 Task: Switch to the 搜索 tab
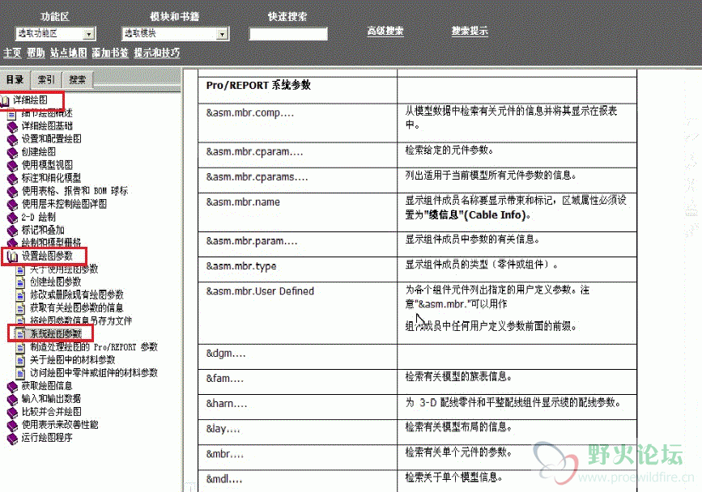coord(78,79)
